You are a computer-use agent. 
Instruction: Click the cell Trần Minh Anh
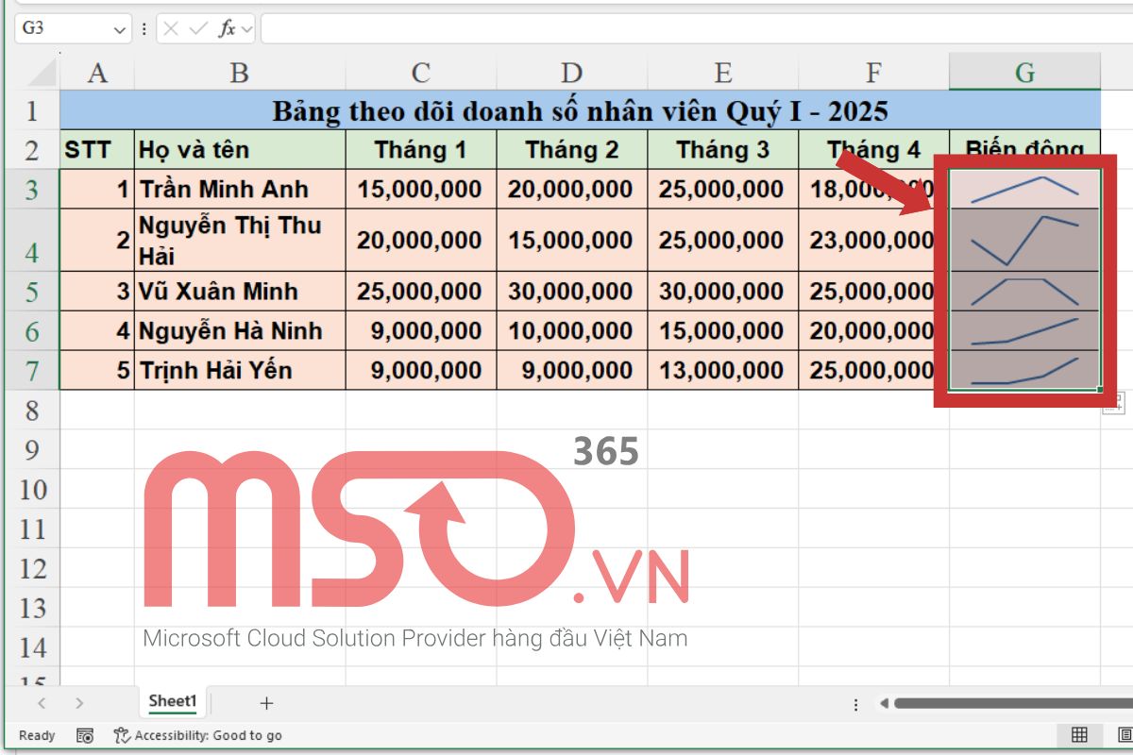[240, 189]
